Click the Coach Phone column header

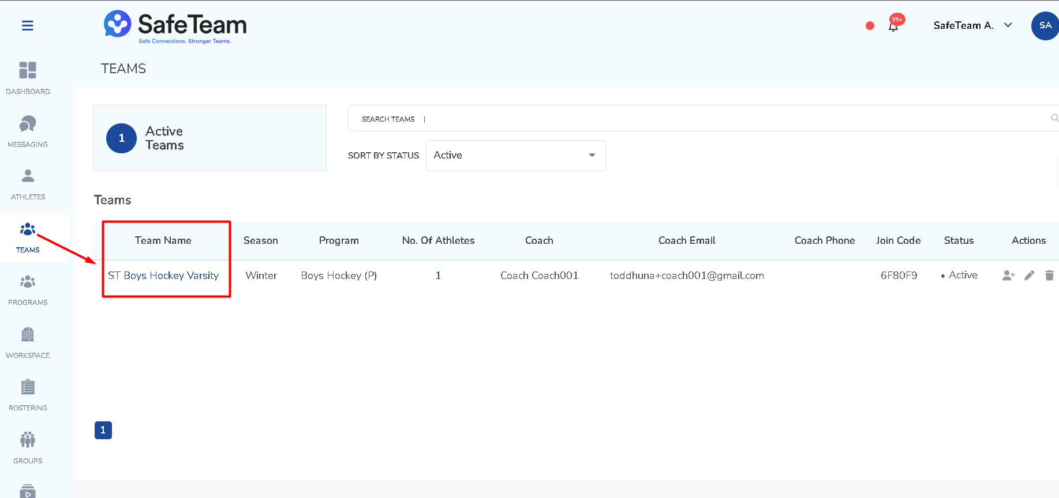click(825, 240)
